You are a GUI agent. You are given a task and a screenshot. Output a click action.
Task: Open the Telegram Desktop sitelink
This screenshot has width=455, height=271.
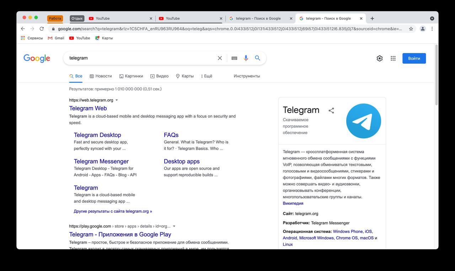click(97, 135)
